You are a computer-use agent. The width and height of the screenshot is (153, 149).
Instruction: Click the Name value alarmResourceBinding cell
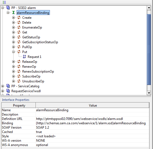coord(93,110)
